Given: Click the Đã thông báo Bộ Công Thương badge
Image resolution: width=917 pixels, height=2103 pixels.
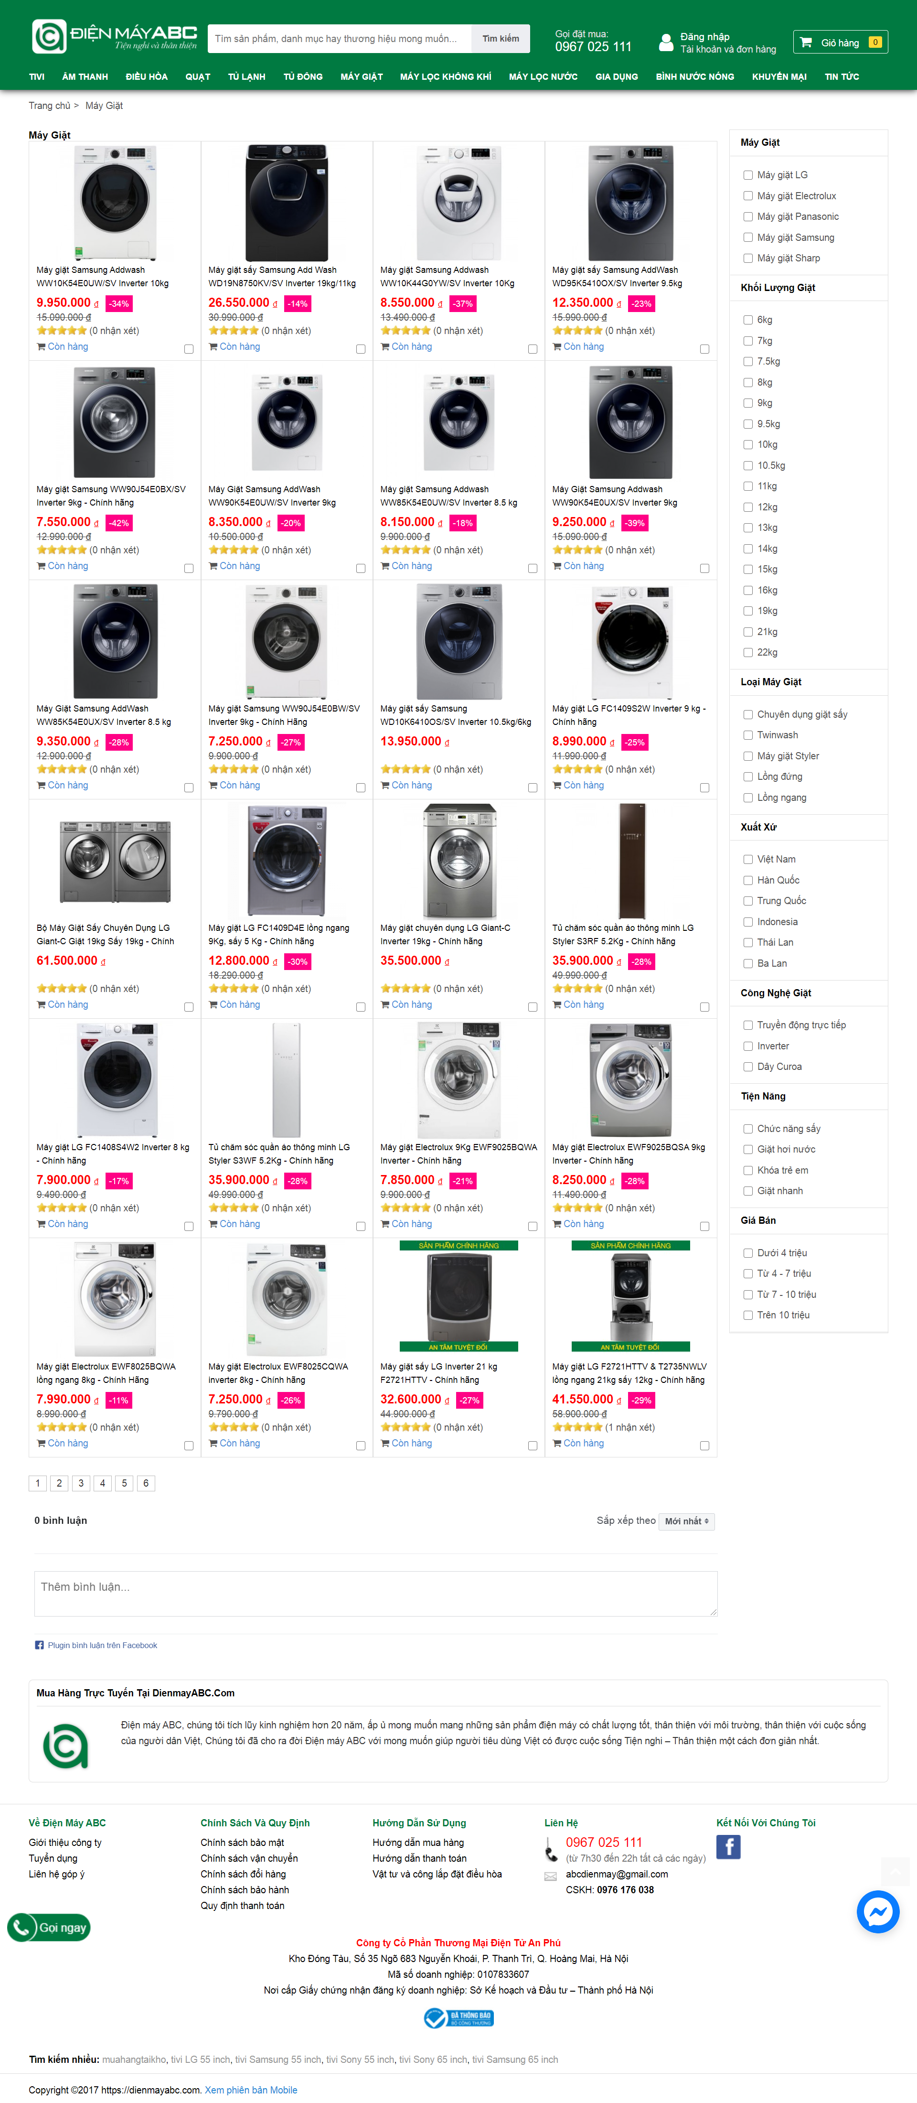Looking at the screenshot, I should click(x=458, y=2018).
